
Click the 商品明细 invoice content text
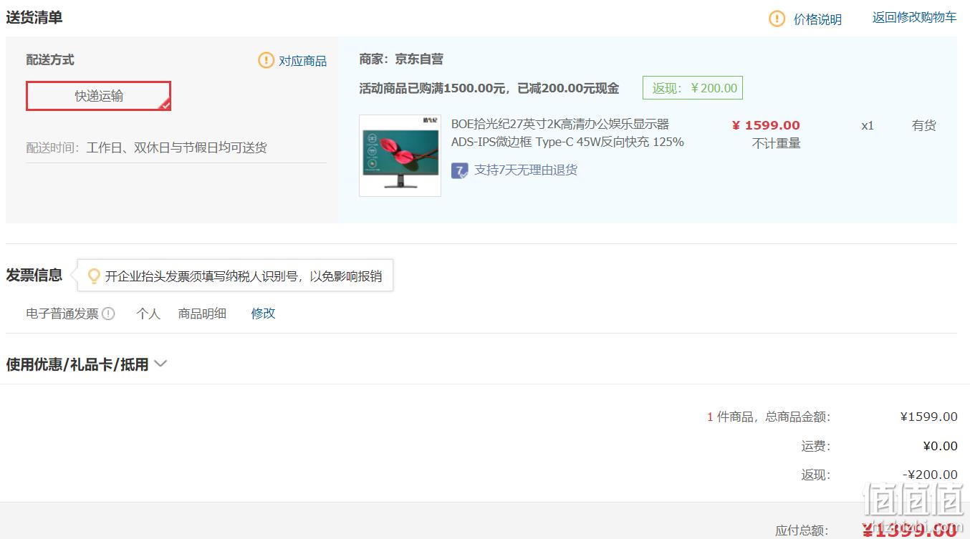202,314
